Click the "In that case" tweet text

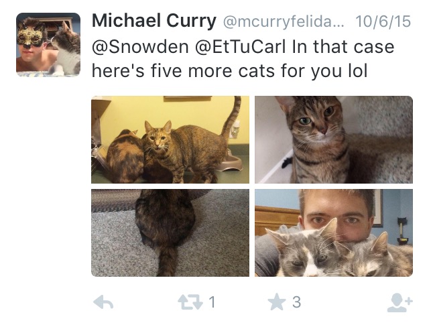[x=343, y=46]
